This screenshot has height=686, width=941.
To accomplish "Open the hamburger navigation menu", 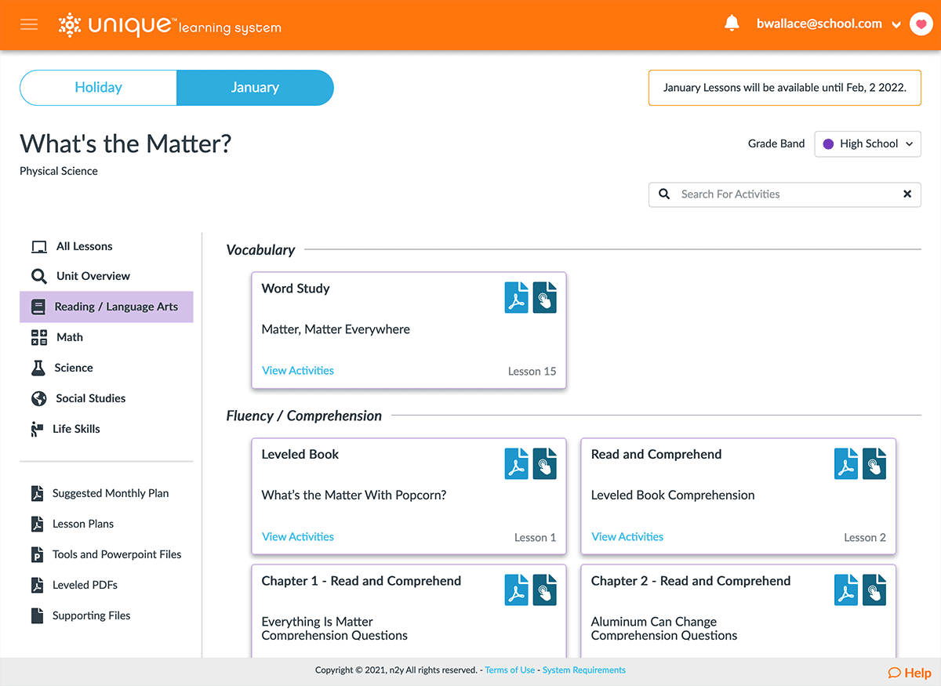I will (29, 24).
